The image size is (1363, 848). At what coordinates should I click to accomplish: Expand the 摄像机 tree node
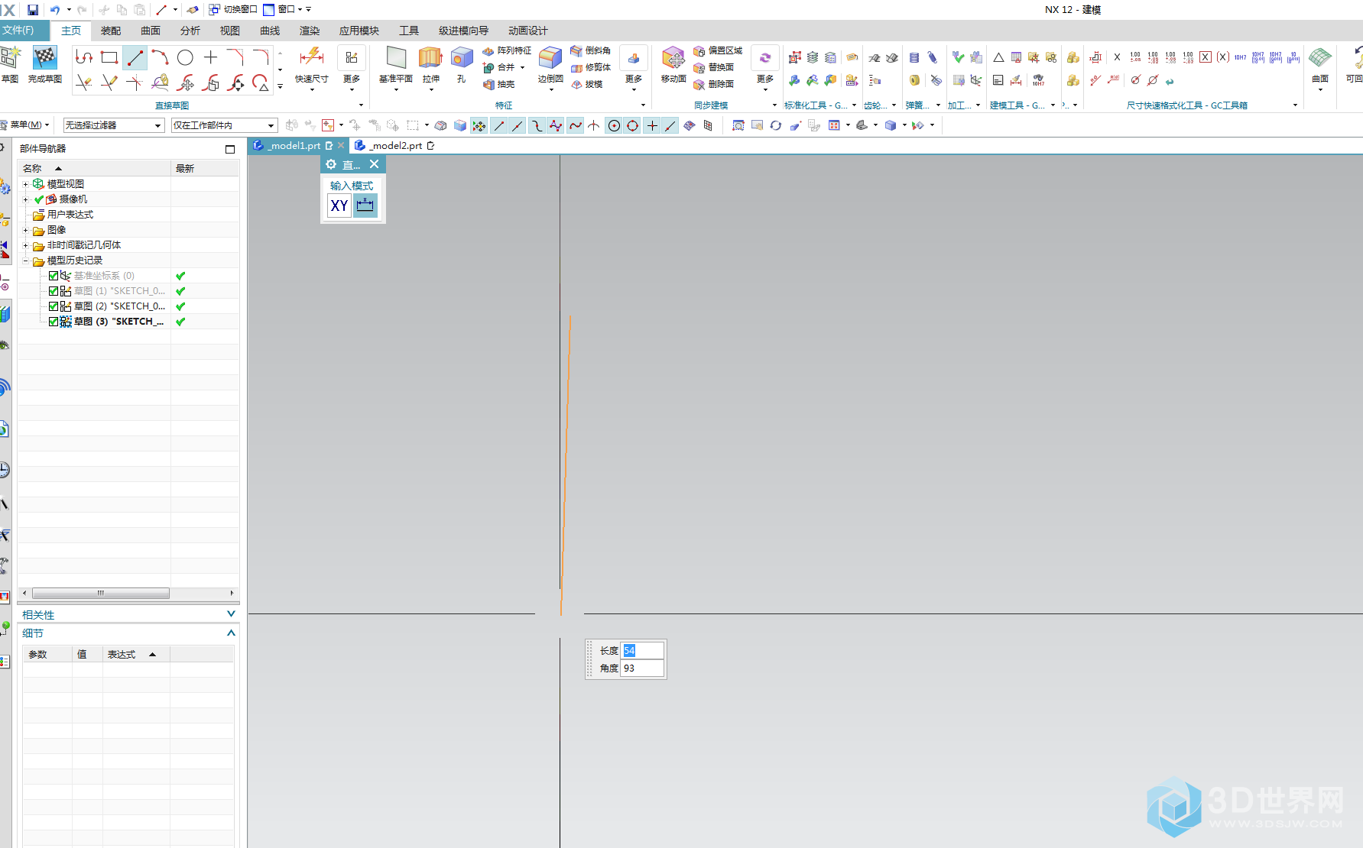26,199
